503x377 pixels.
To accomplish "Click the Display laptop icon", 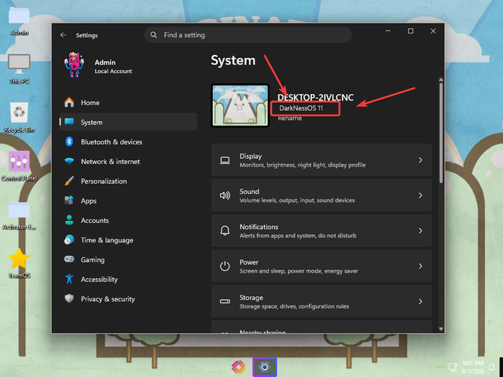I will (225, 160).
